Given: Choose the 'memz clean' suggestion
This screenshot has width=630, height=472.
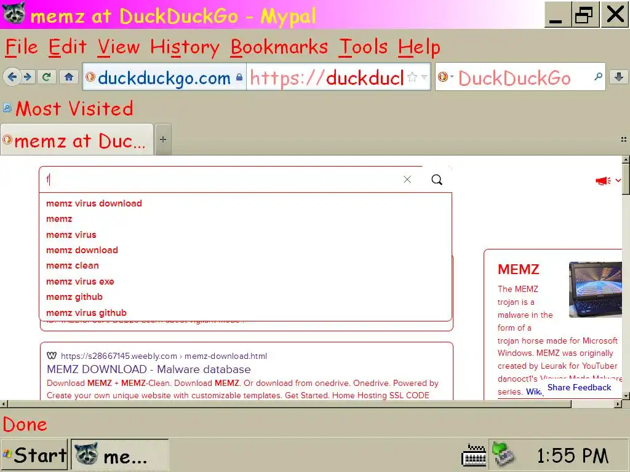Looking at the screenshot, I should click(245, 265).
